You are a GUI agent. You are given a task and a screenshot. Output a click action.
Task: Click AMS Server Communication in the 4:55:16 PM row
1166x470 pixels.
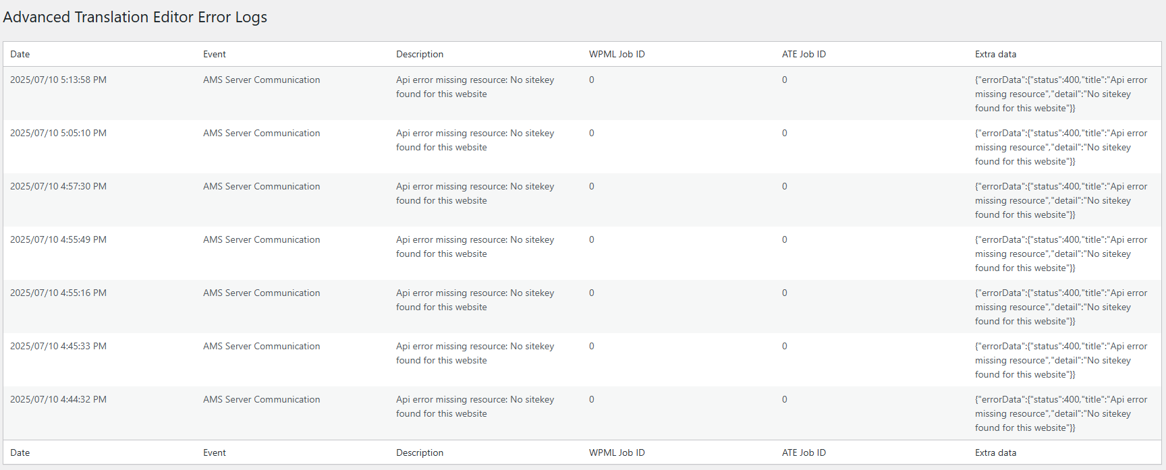pos(262,293)
